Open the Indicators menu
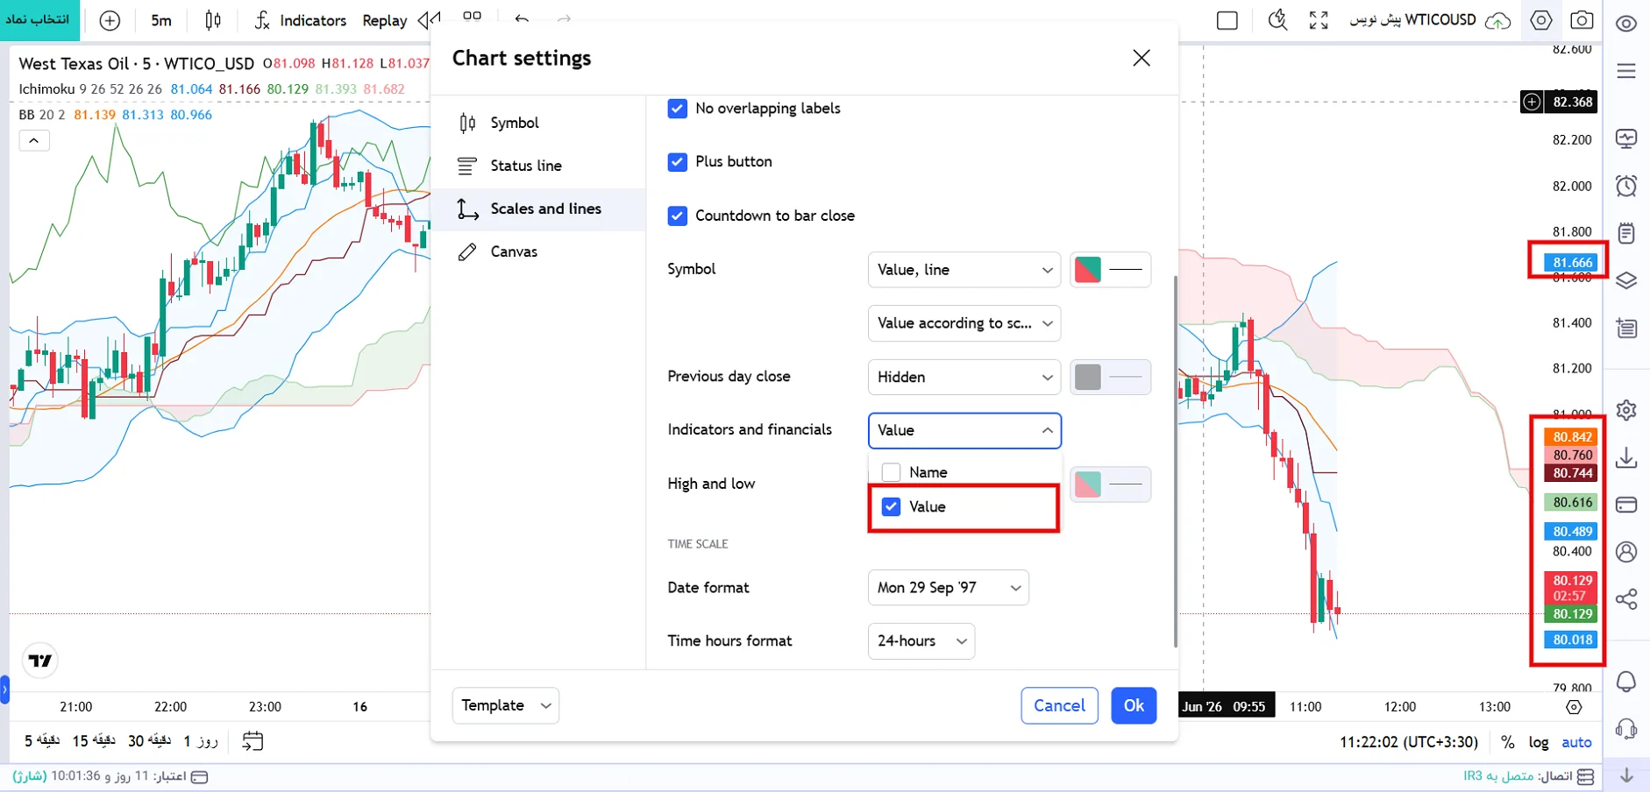 tap(301, 20)
